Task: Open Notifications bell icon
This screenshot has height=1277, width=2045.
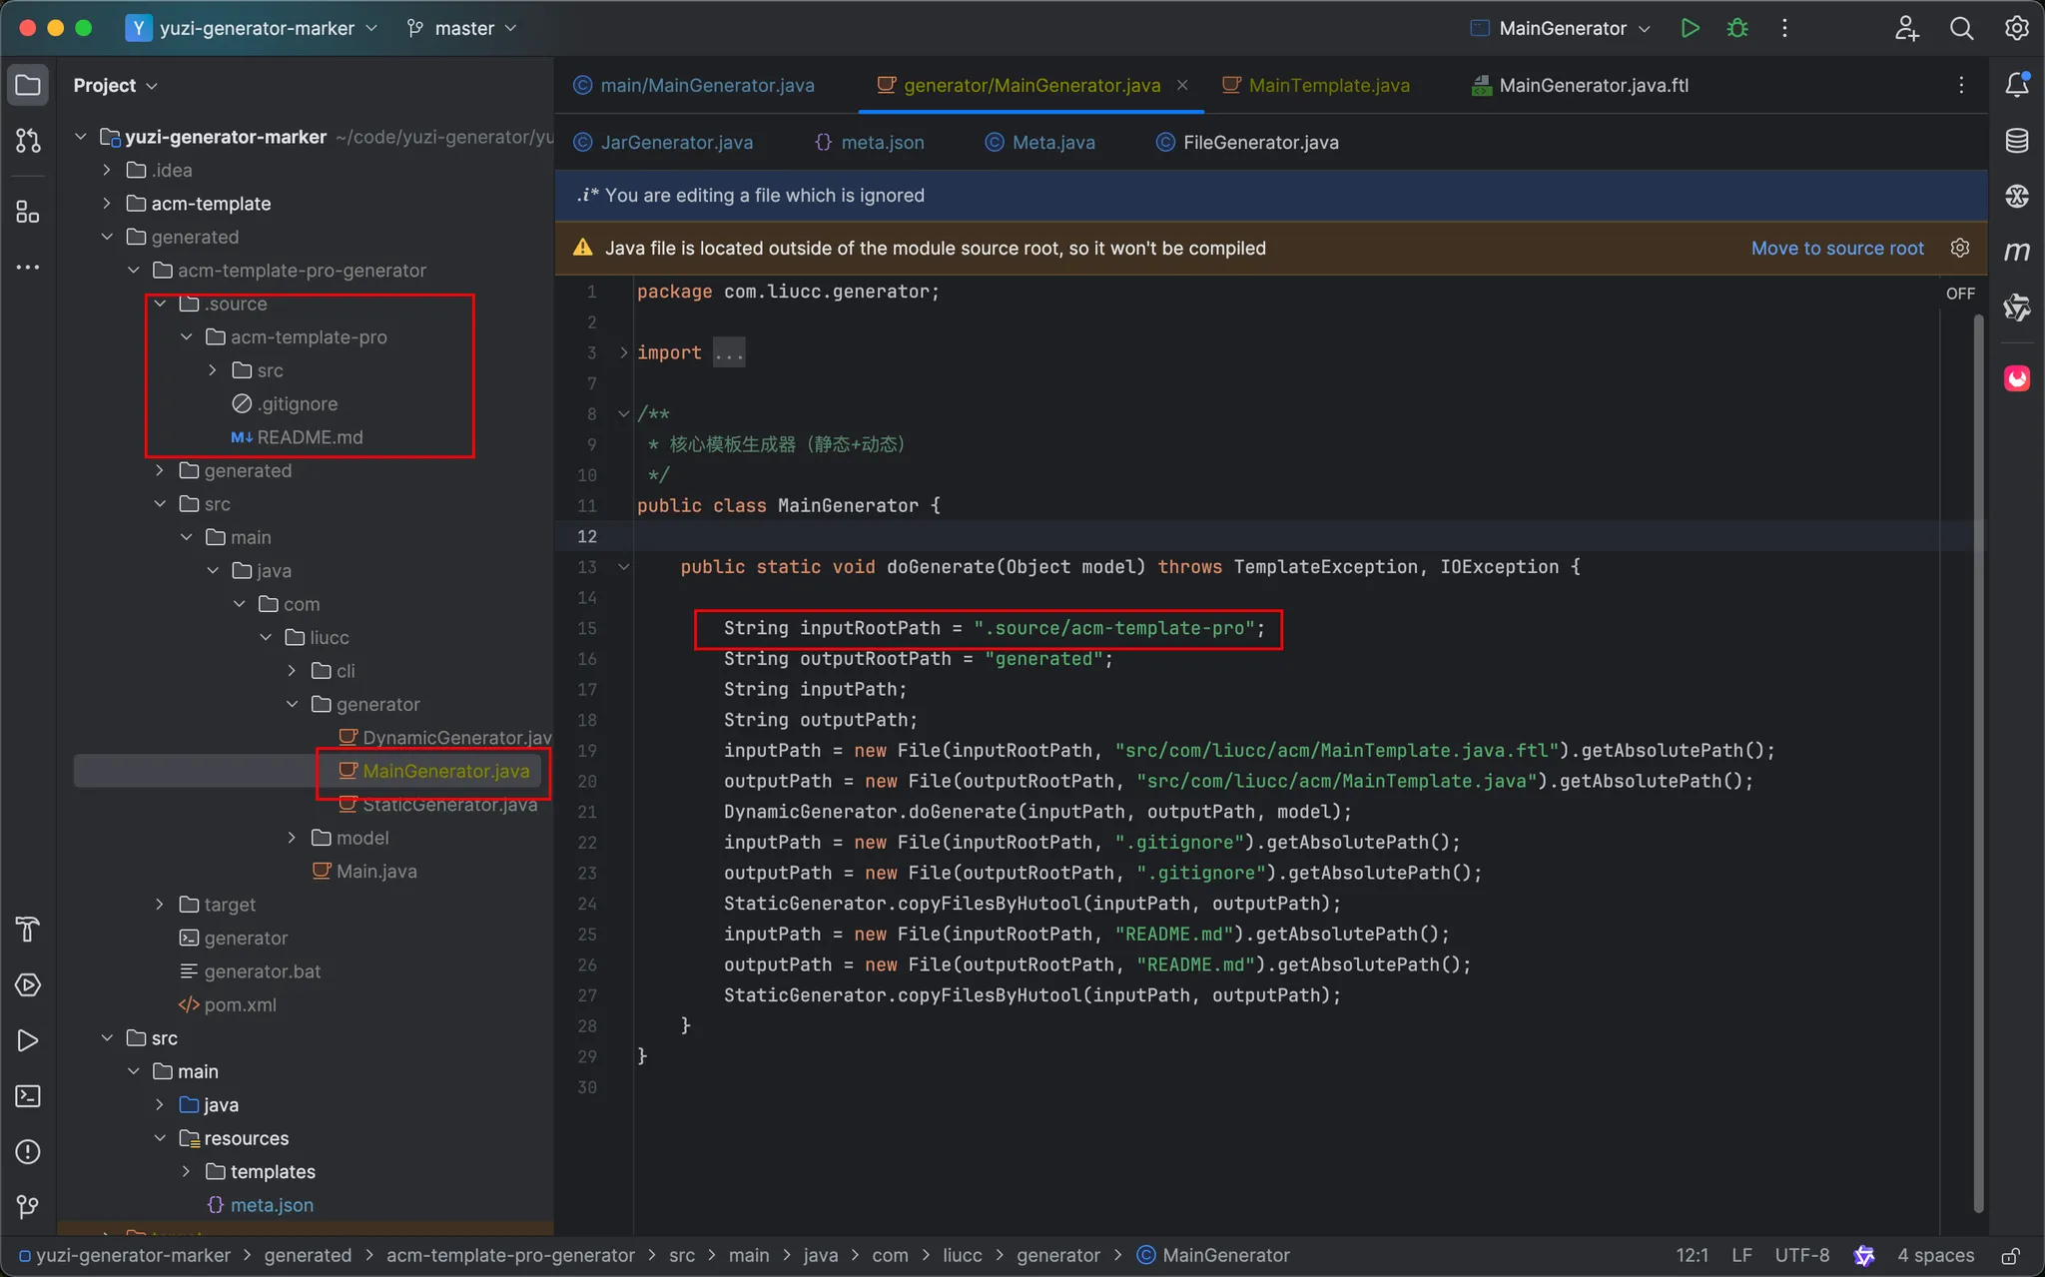Action: click(2016, 85)
